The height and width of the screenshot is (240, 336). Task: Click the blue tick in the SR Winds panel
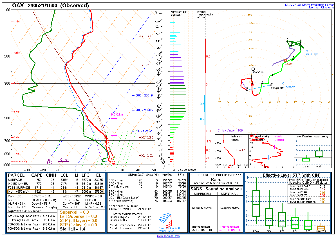point(269,158)
